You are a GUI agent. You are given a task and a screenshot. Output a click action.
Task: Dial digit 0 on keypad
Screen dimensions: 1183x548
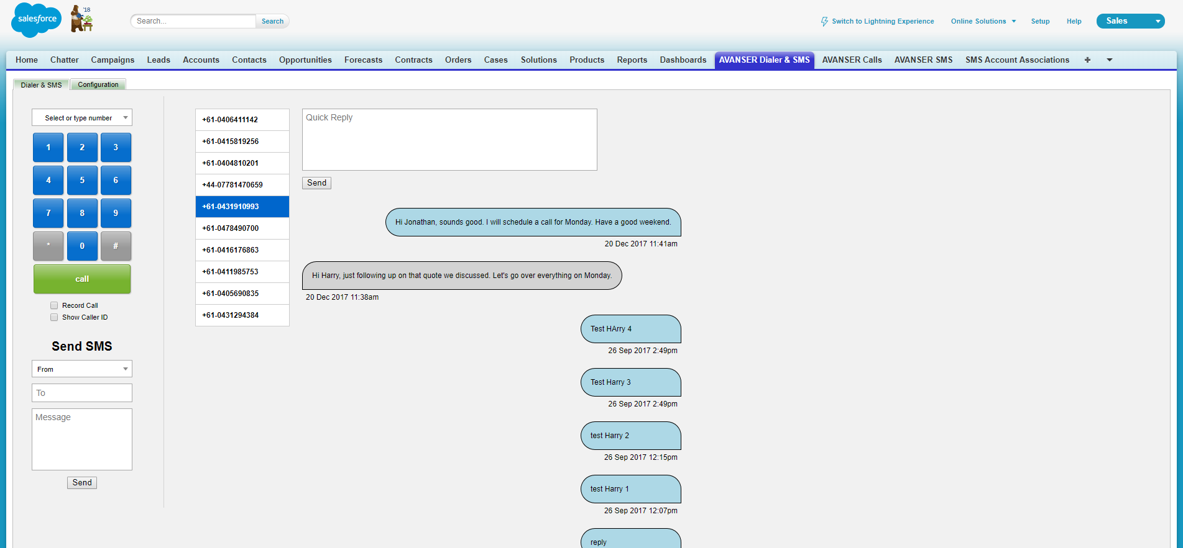pyautogui.click(x=82, y=246)
